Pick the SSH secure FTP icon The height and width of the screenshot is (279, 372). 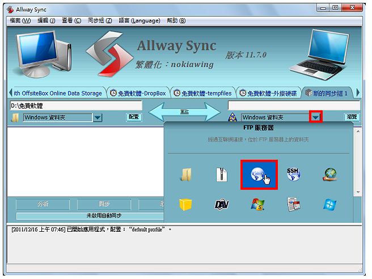pyautogui.click(x=294, y=174)
